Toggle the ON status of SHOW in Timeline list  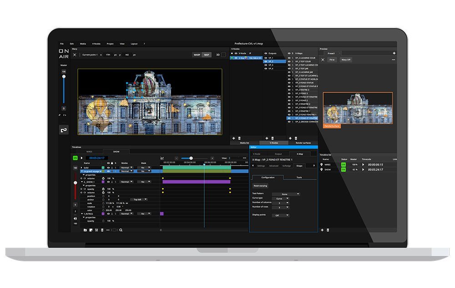(x=344, y=169)
